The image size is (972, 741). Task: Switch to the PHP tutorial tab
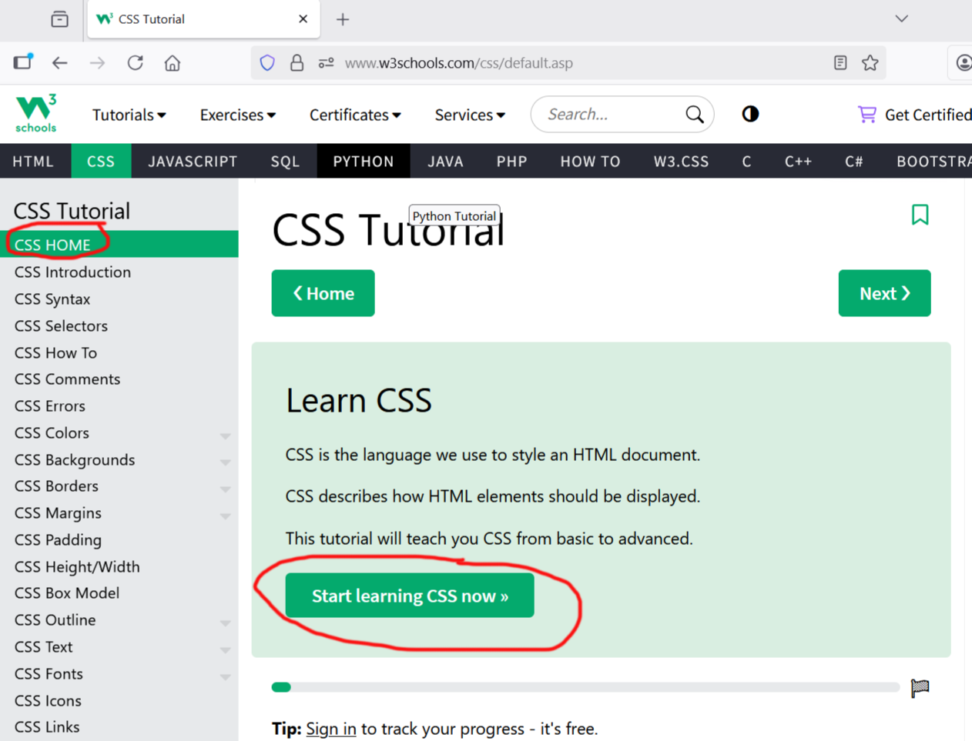tap(512, 161)
